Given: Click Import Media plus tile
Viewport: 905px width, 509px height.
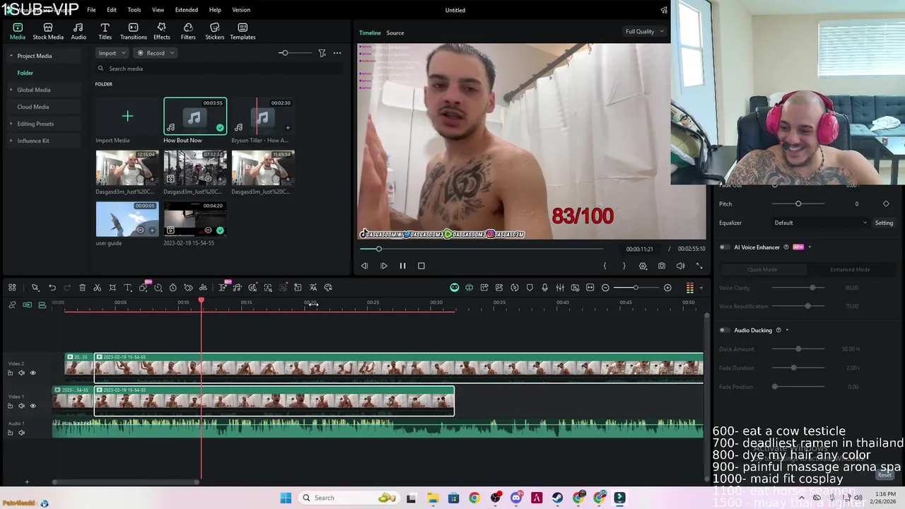Looking at the screenshot, I should tap(127, 116).
